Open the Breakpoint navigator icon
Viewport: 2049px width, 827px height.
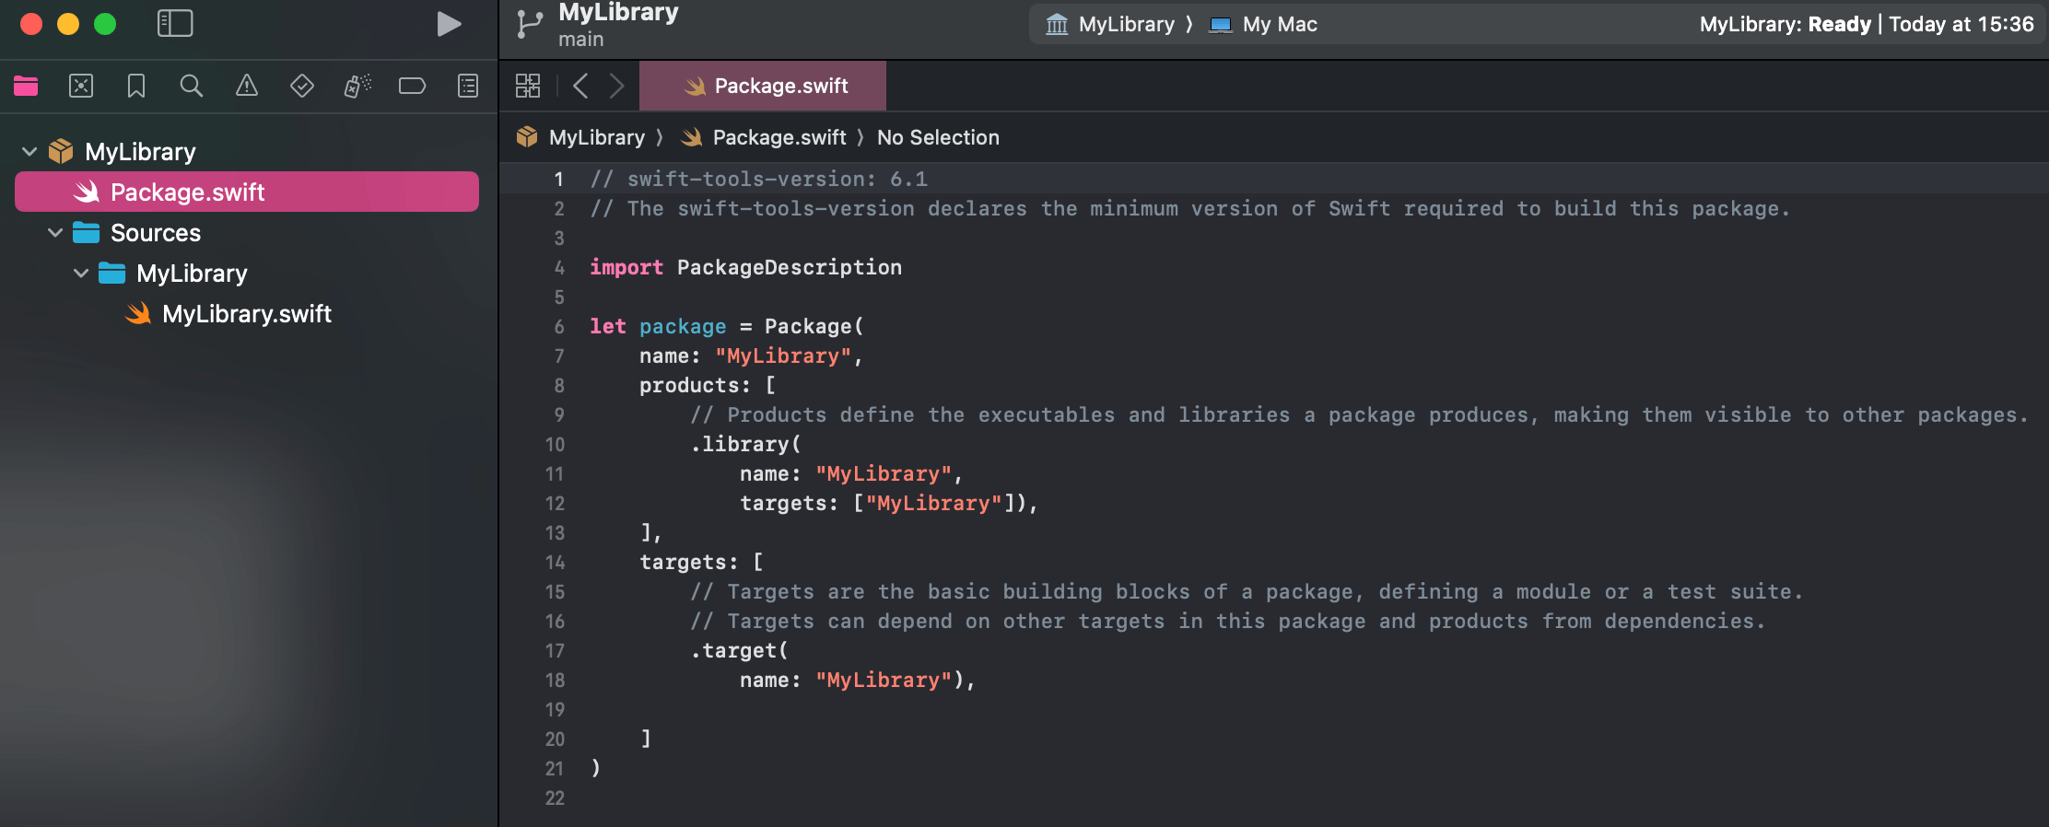coord(412,86)
